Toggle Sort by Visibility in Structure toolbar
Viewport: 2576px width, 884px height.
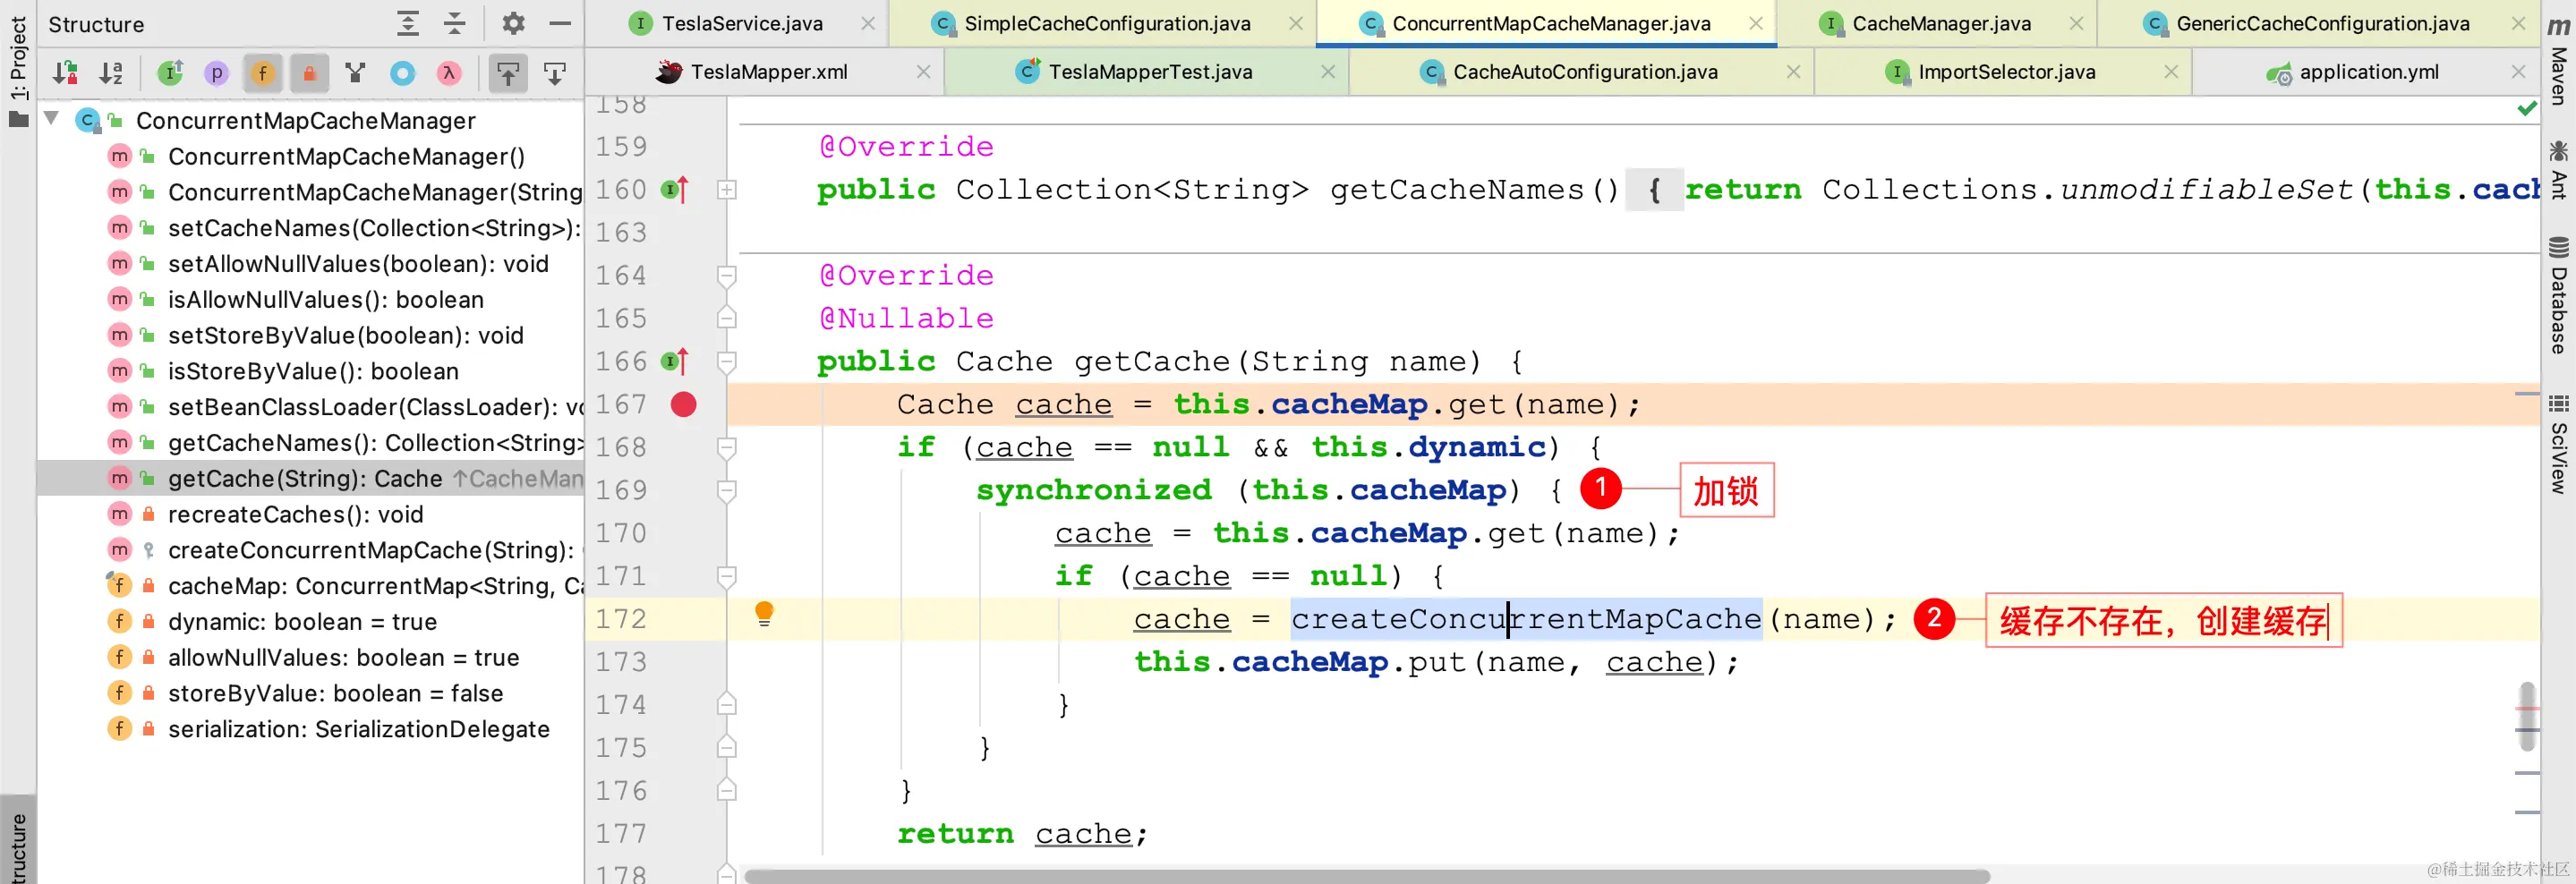click(x=66, y=73)
